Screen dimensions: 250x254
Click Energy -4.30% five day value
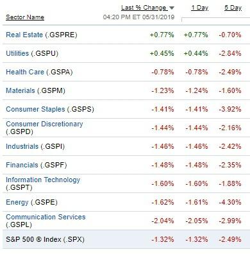point(230,202)
